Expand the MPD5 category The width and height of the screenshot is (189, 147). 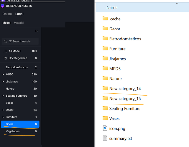3,75
